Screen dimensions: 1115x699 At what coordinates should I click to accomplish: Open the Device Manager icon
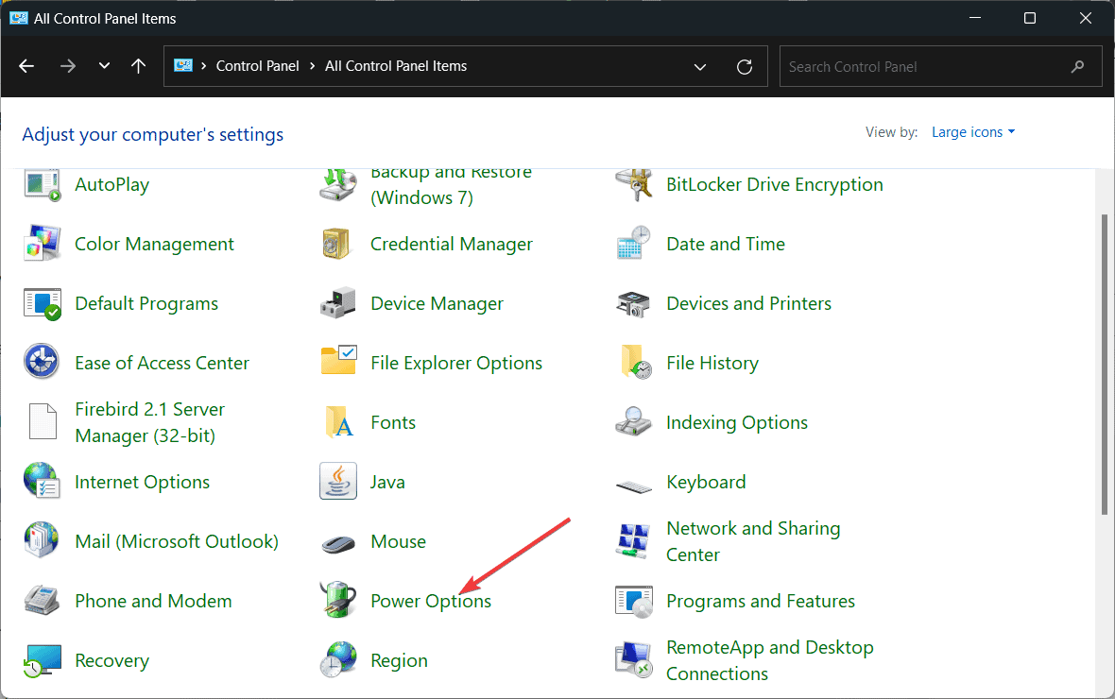point(337,303)
